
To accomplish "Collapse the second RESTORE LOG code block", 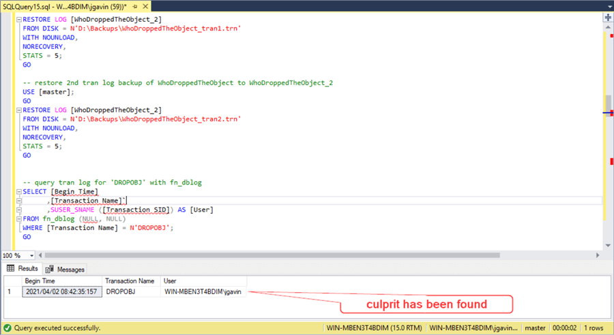I will [17, 110].
